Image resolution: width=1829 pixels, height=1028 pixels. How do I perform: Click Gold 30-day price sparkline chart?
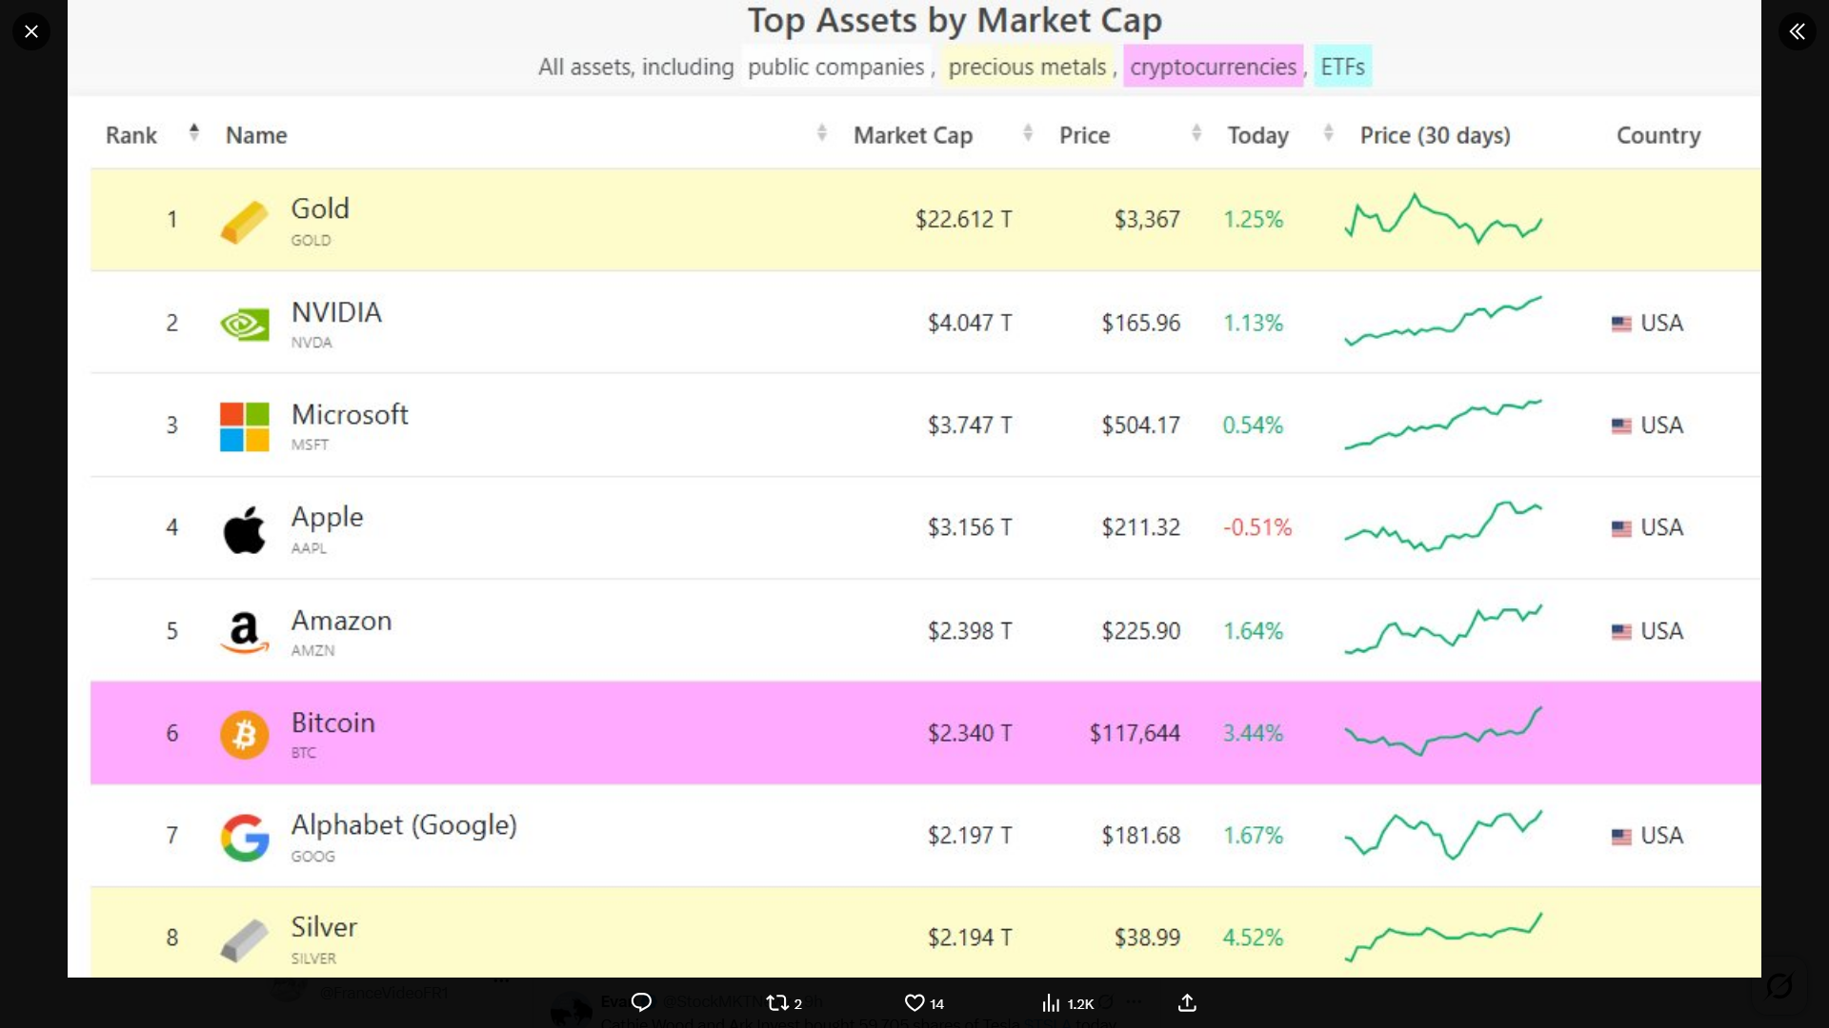(1443, 219)
